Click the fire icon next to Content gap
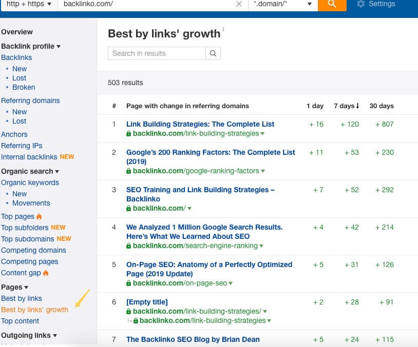 (x=46, y=273)
